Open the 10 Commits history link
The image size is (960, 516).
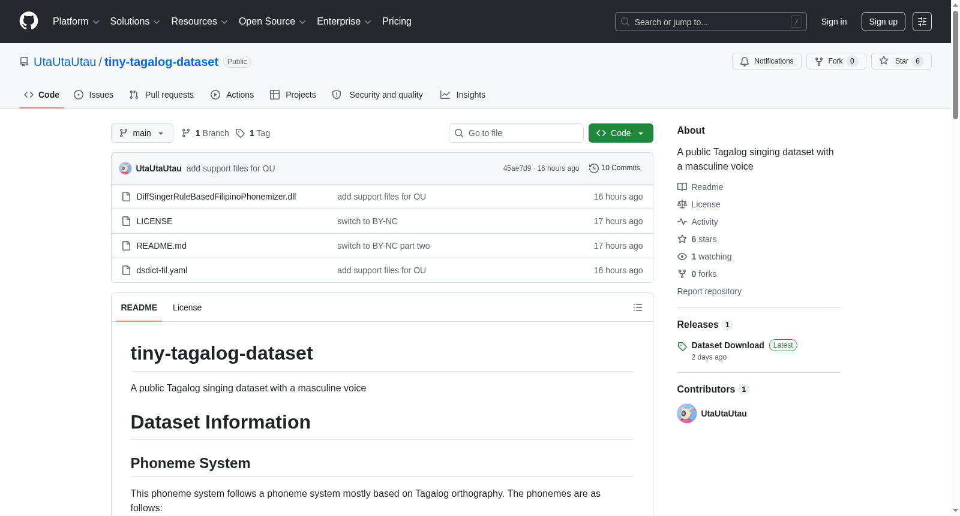(614, 168)
